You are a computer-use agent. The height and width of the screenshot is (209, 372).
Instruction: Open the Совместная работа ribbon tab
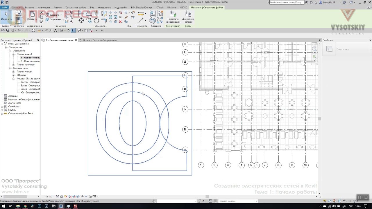point(76,8)
